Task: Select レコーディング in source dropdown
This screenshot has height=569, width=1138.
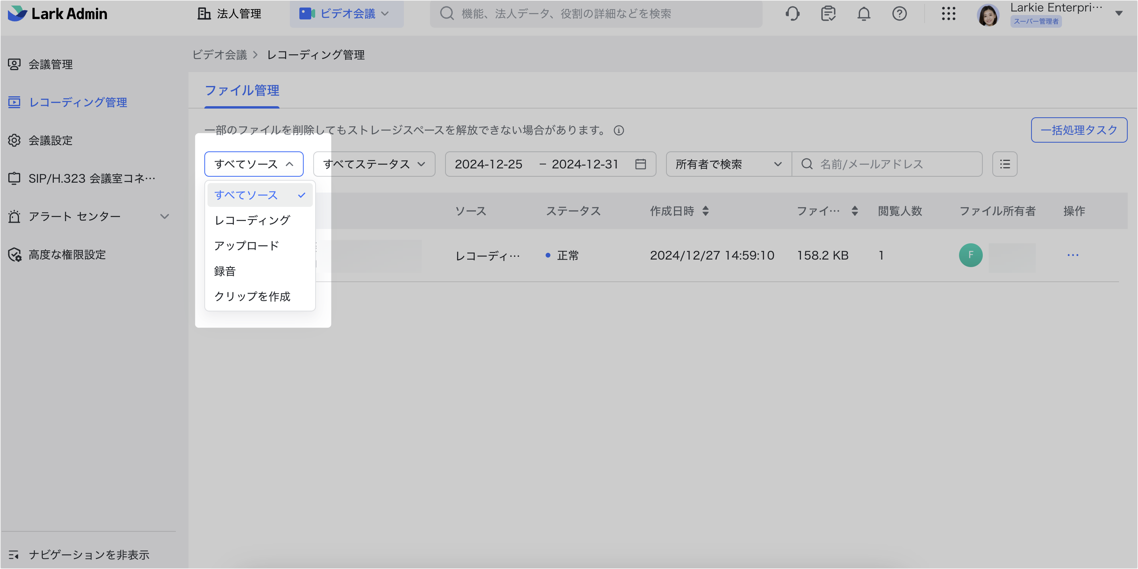Action: coord(252,220)
